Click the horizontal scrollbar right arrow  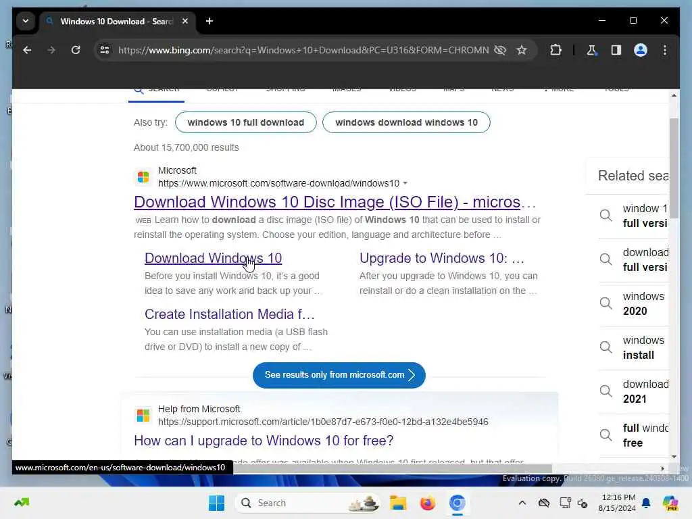[662, 468]
